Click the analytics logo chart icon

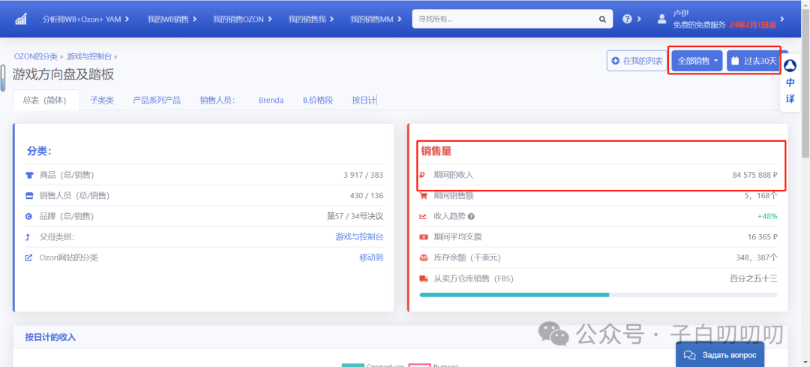(x=21, y=19)
